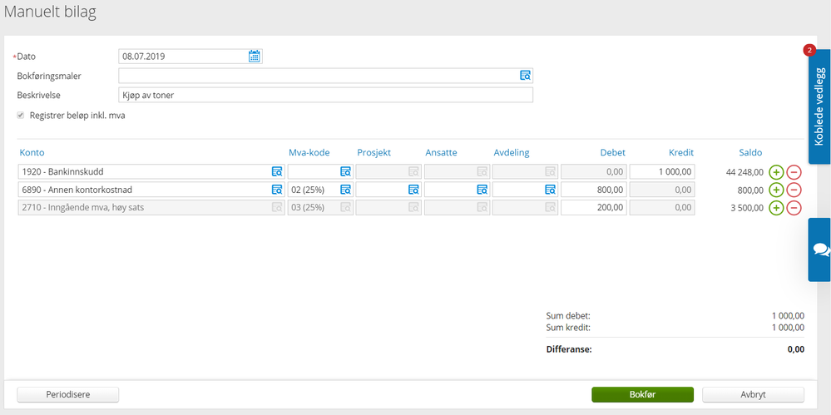831x415 pixels.
Task: Click the Kredit field showing 1 000,00
Action: 662,171
